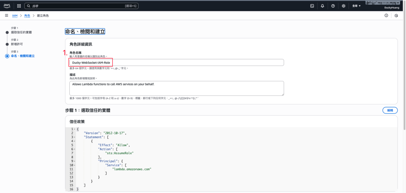Select step 命名、檢閱和建立 in the wizard
406x193 pixels.
point(23,56)
